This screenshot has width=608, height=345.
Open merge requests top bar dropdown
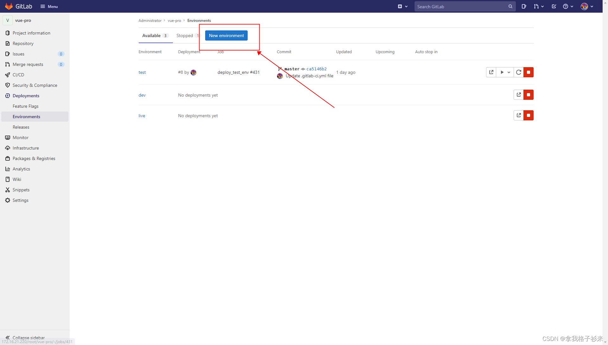538,6
